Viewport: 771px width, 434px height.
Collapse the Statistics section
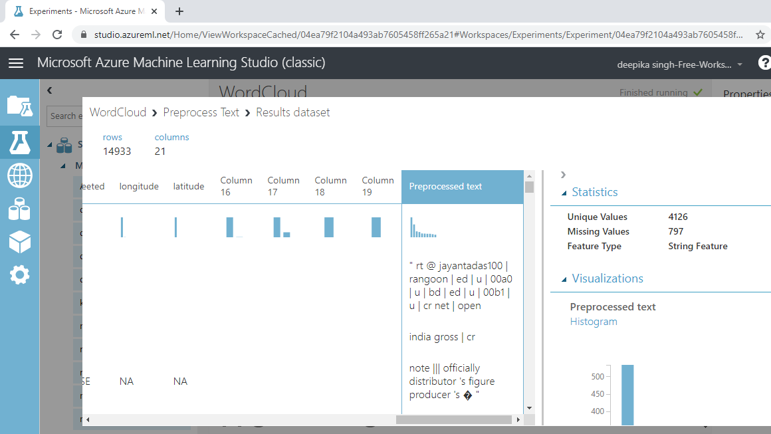point(564,193)
